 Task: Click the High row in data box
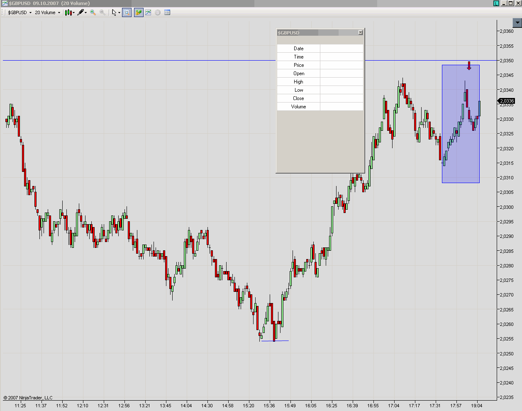click(x=320, y=82)
